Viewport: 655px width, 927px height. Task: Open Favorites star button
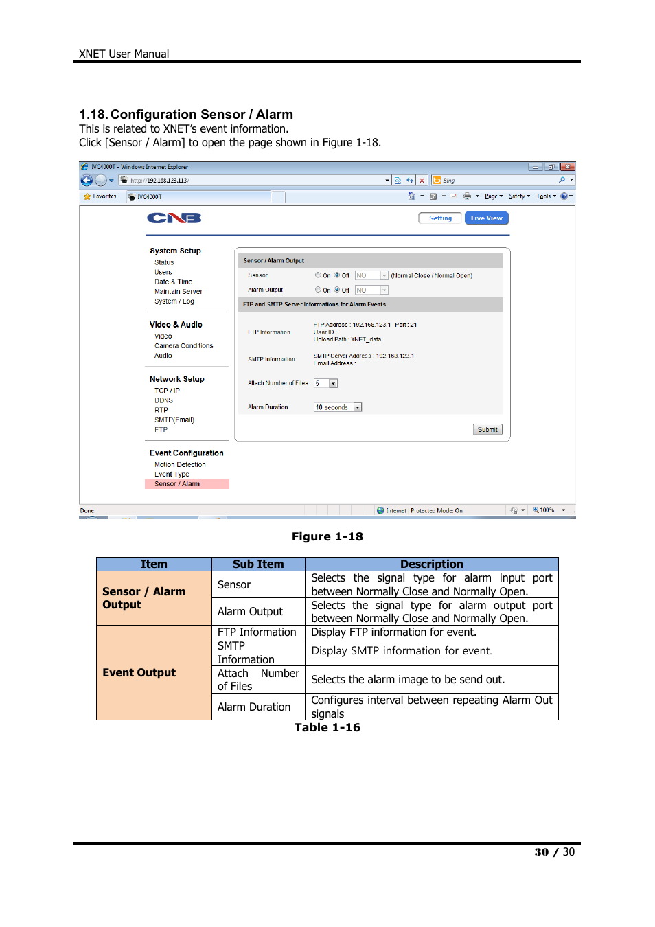pos(100,196)
